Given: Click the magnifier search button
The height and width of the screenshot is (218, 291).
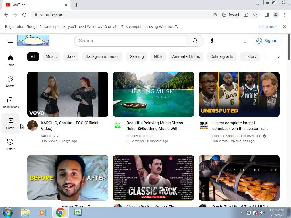Looking at the screenshot, I should (195, 41).
